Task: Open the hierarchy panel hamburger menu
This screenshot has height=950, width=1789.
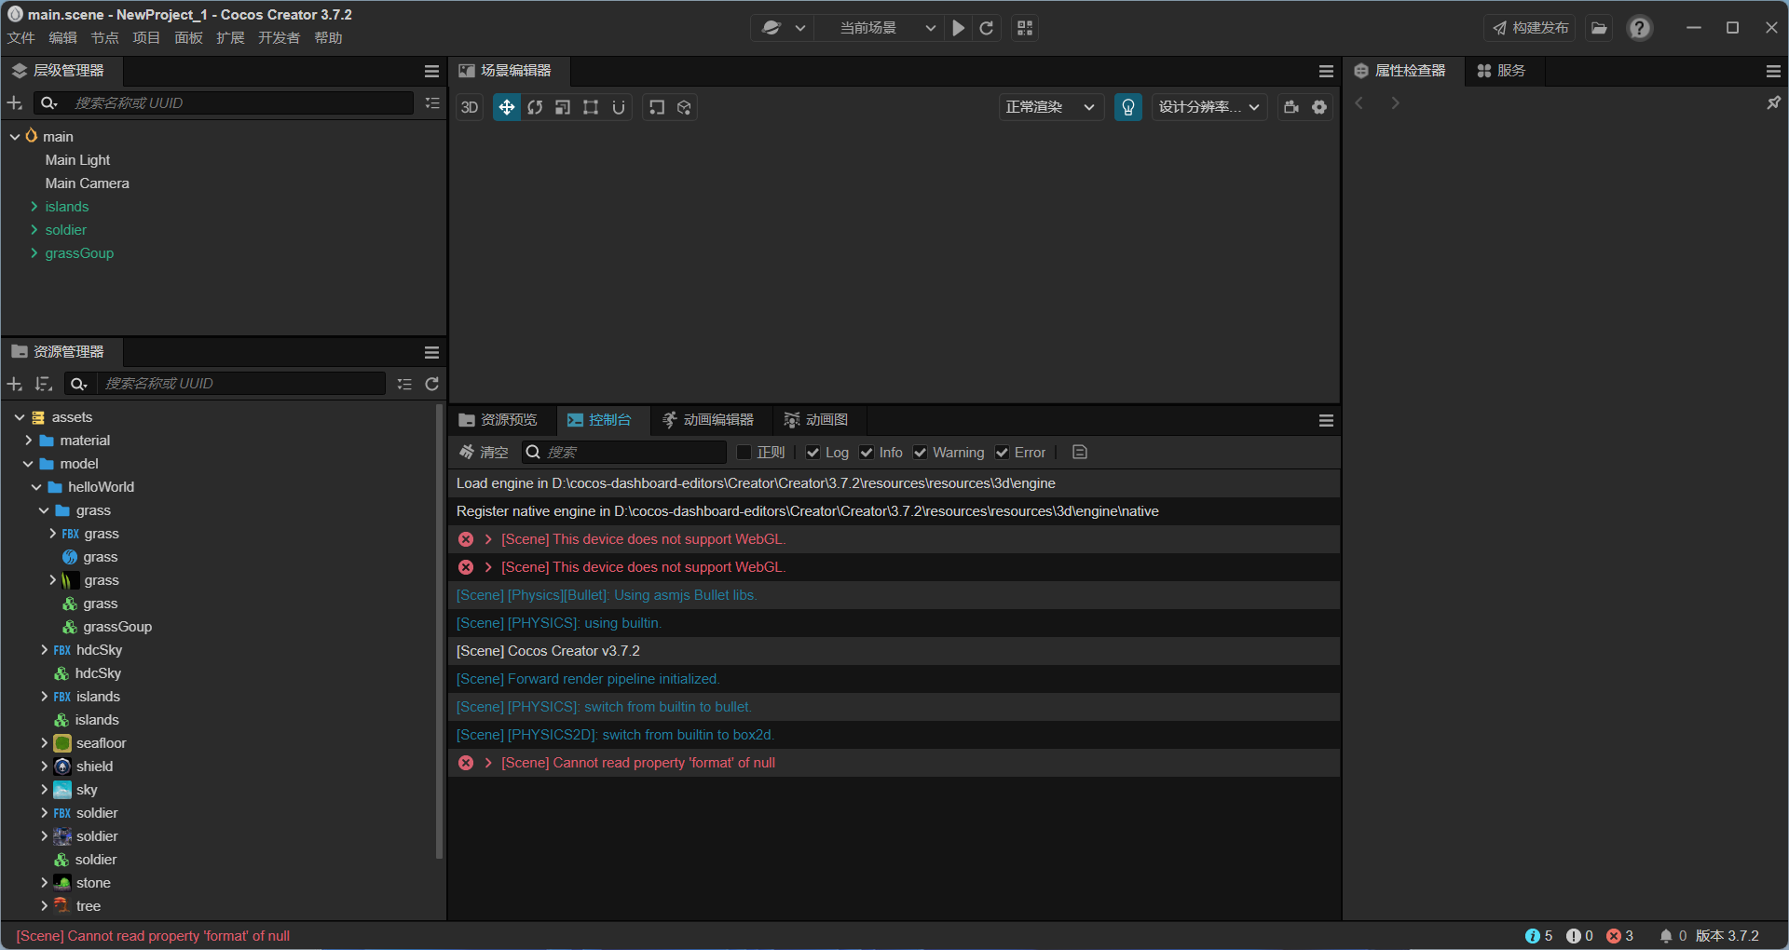Action: (431, 71)
